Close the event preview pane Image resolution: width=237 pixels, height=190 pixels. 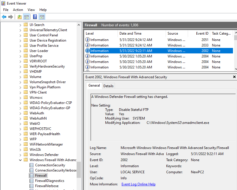234,77
